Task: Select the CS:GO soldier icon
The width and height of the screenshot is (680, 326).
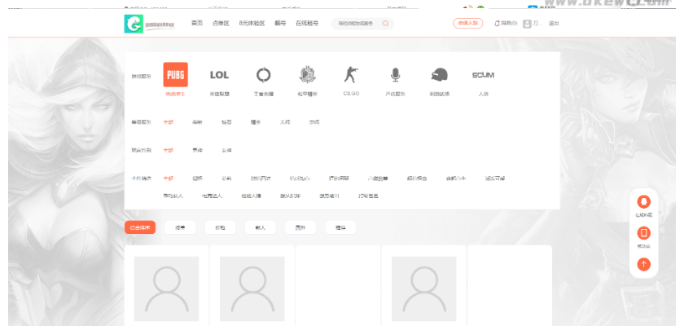Action: [x=351, y=75]
